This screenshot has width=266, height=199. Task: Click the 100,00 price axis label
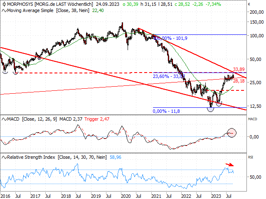(x=257, y=36)
